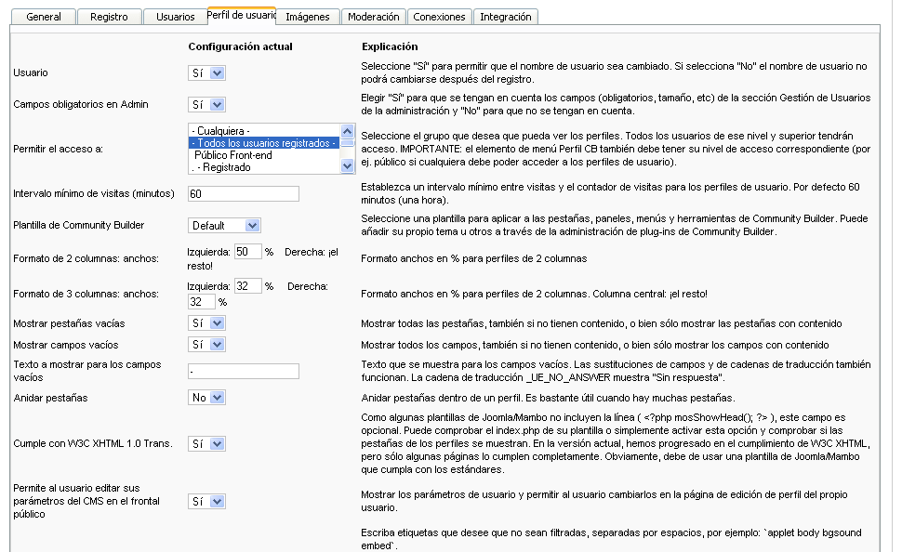Image resolution: width=902 pixels, height=552 pixels.
Task: Open the Registro tab
Action: click(110, 17)
